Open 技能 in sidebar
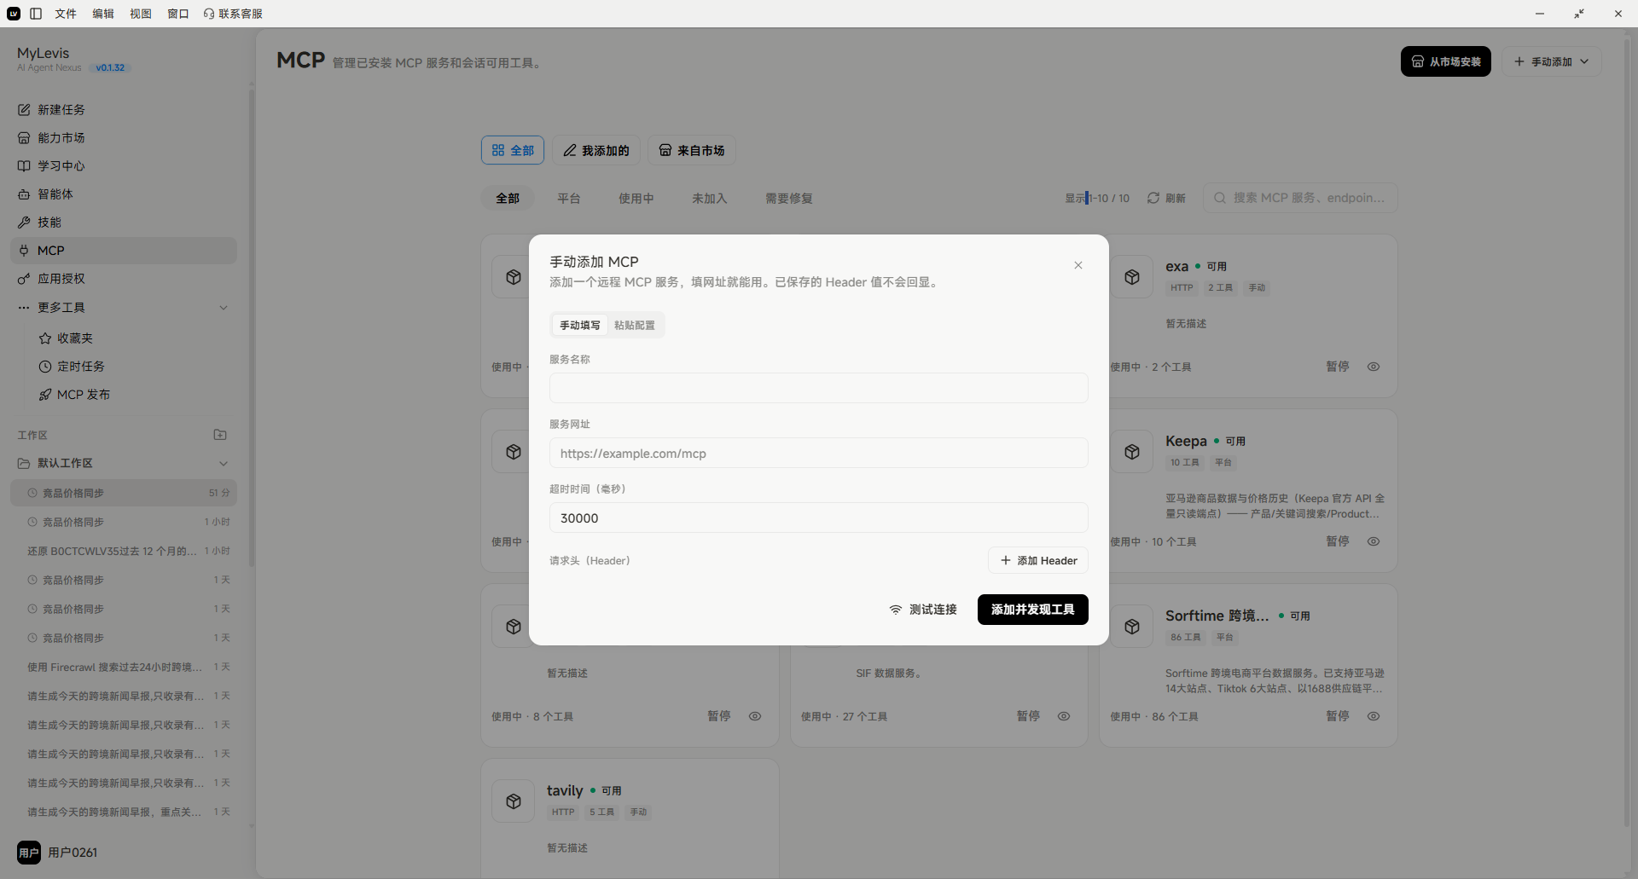The height and width of the screenshot is (879, 1638). pos(124,222)
